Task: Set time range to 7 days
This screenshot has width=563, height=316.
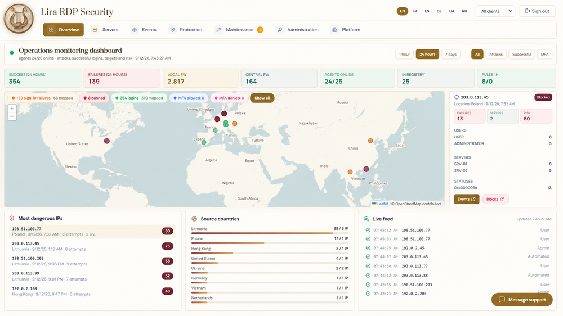Action: [x=450, y=54]
